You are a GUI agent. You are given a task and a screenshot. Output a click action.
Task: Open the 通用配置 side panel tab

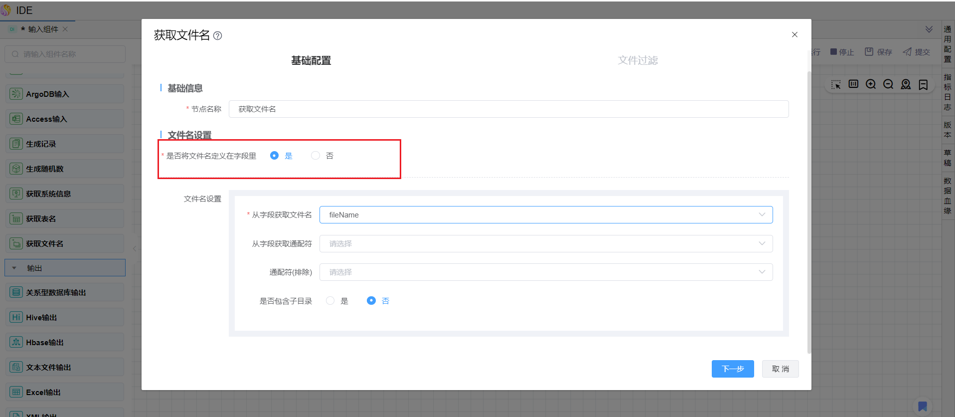[x=948, y=44]
